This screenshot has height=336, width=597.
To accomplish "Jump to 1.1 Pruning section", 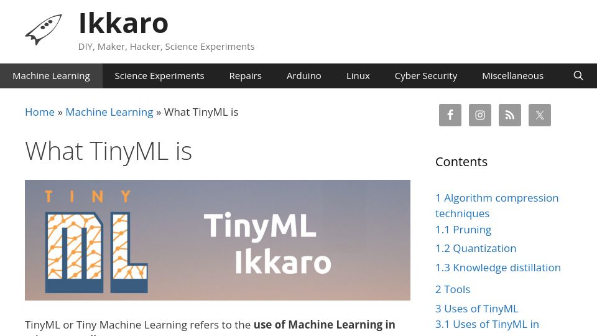I will click(463, 230).
